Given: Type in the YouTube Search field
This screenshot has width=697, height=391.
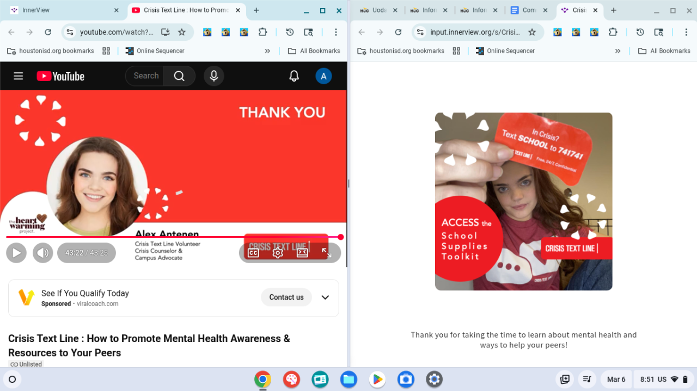Looking at the screenshot, I should pos(146,76).
